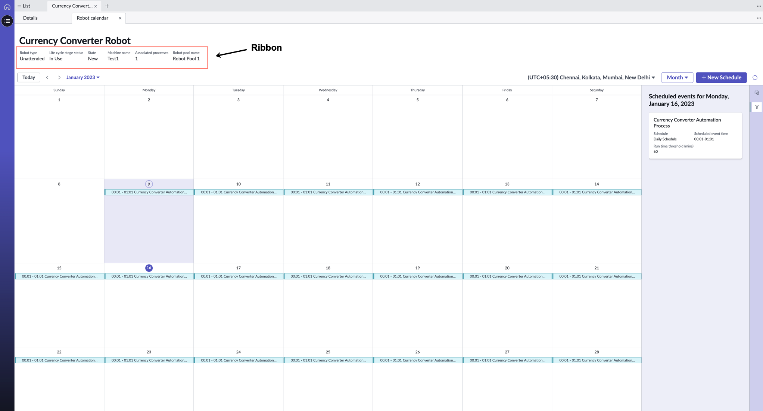Image resolution: width=763 pixels, height=411 pixels.
Task: Open the scheduled event on Wednesday the 18th
Action: (328, 276)
